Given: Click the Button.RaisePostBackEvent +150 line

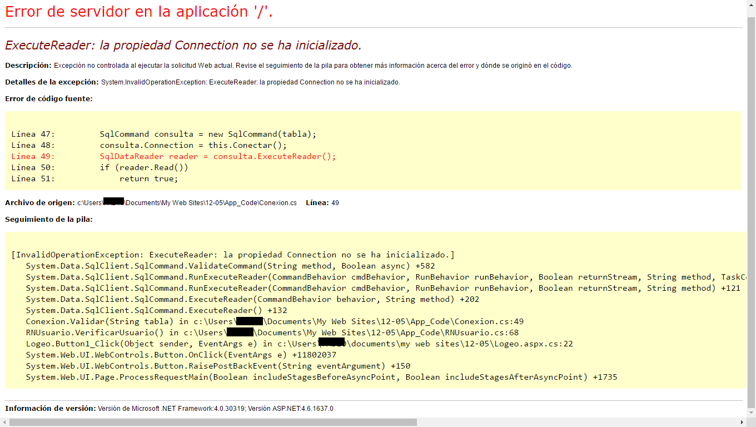Looking at the screenshot, I should tap(218, 366).
